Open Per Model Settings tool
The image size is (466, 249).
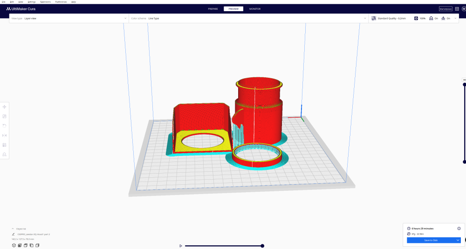[5, 145]
